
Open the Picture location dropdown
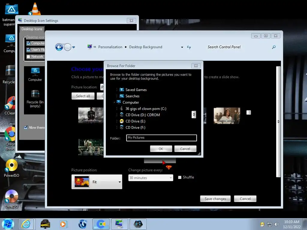102,87
